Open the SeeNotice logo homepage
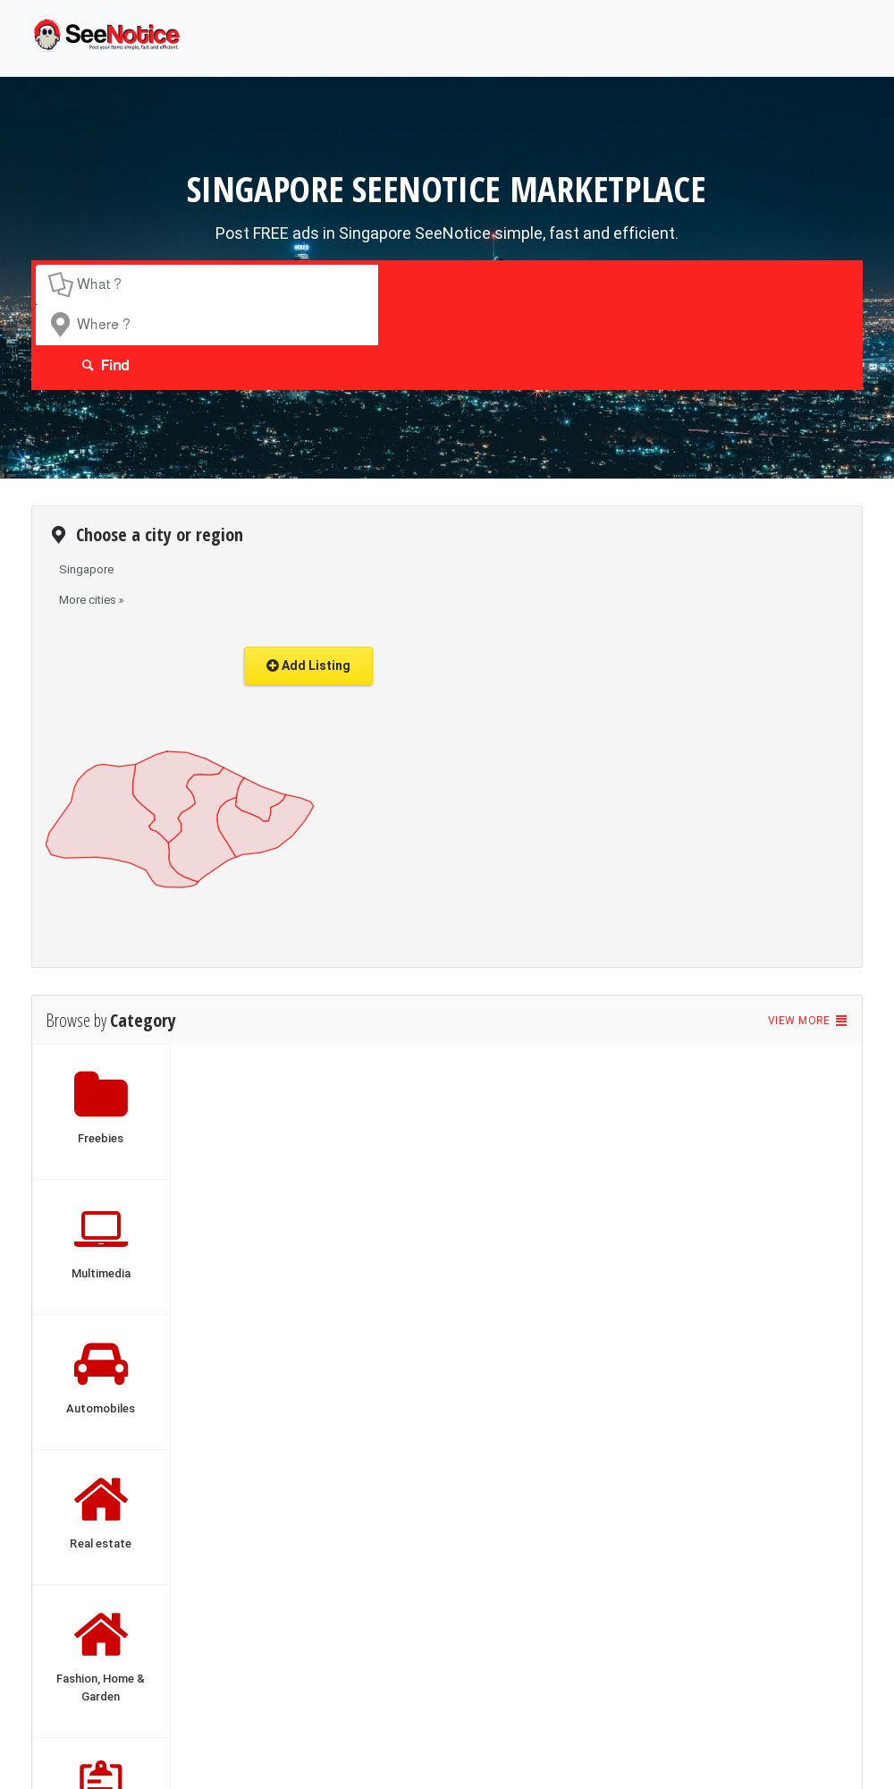Viewport: 894px width, 1789px height. pos(106,35)
